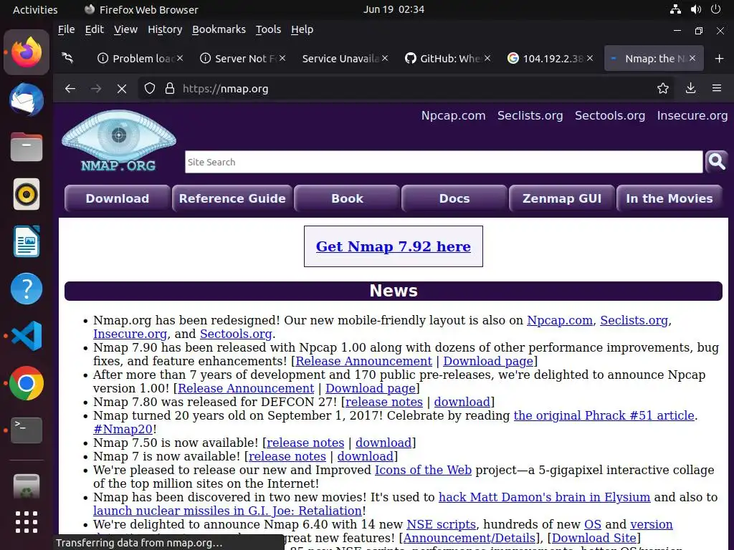734x550 pixels.
Task: Stop loading the page
Action: coord(122,88)
